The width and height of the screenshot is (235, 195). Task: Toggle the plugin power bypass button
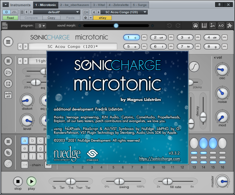point(6,12)
